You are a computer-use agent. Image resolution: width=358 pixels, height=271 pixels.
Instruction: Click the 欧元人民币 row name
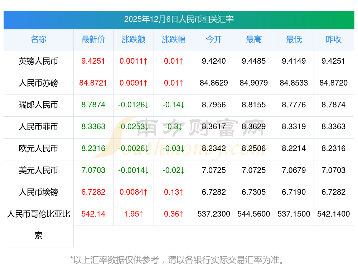(38, 149)
